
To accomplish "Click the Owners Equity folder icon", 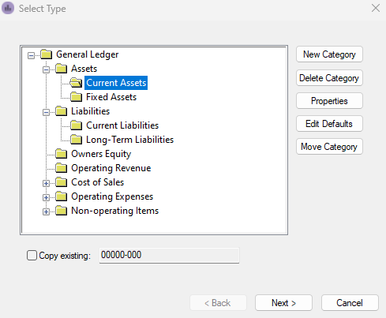I will tap(62, 154).
